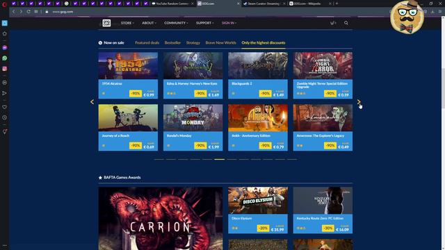Open the Carrion featured banner image
This screenshot has height=250, width=445.
pos(161,218)
